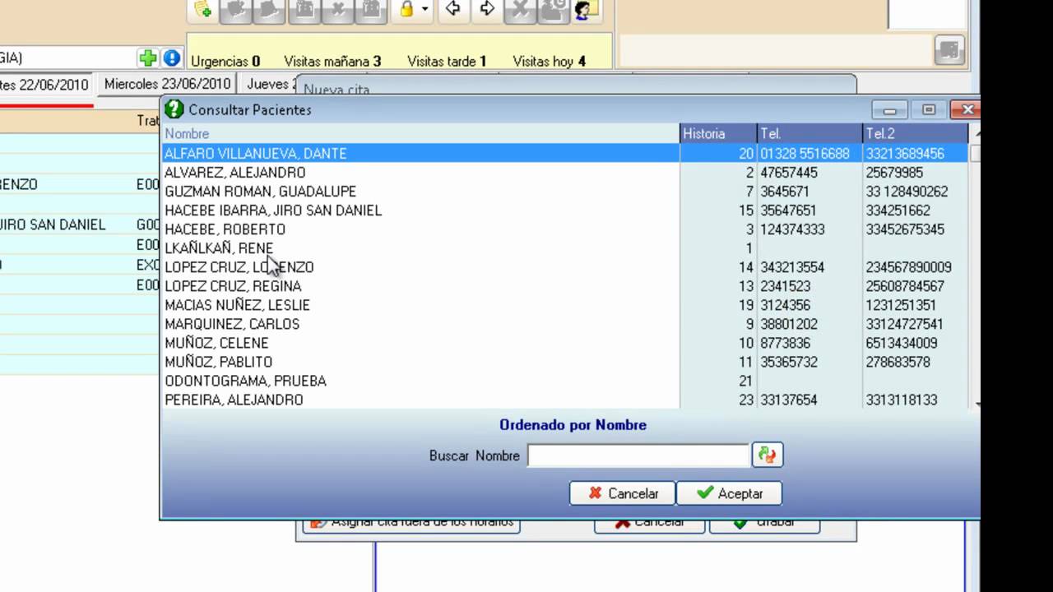
Task: Click phone number 35365732
Action: click(789, 362)
